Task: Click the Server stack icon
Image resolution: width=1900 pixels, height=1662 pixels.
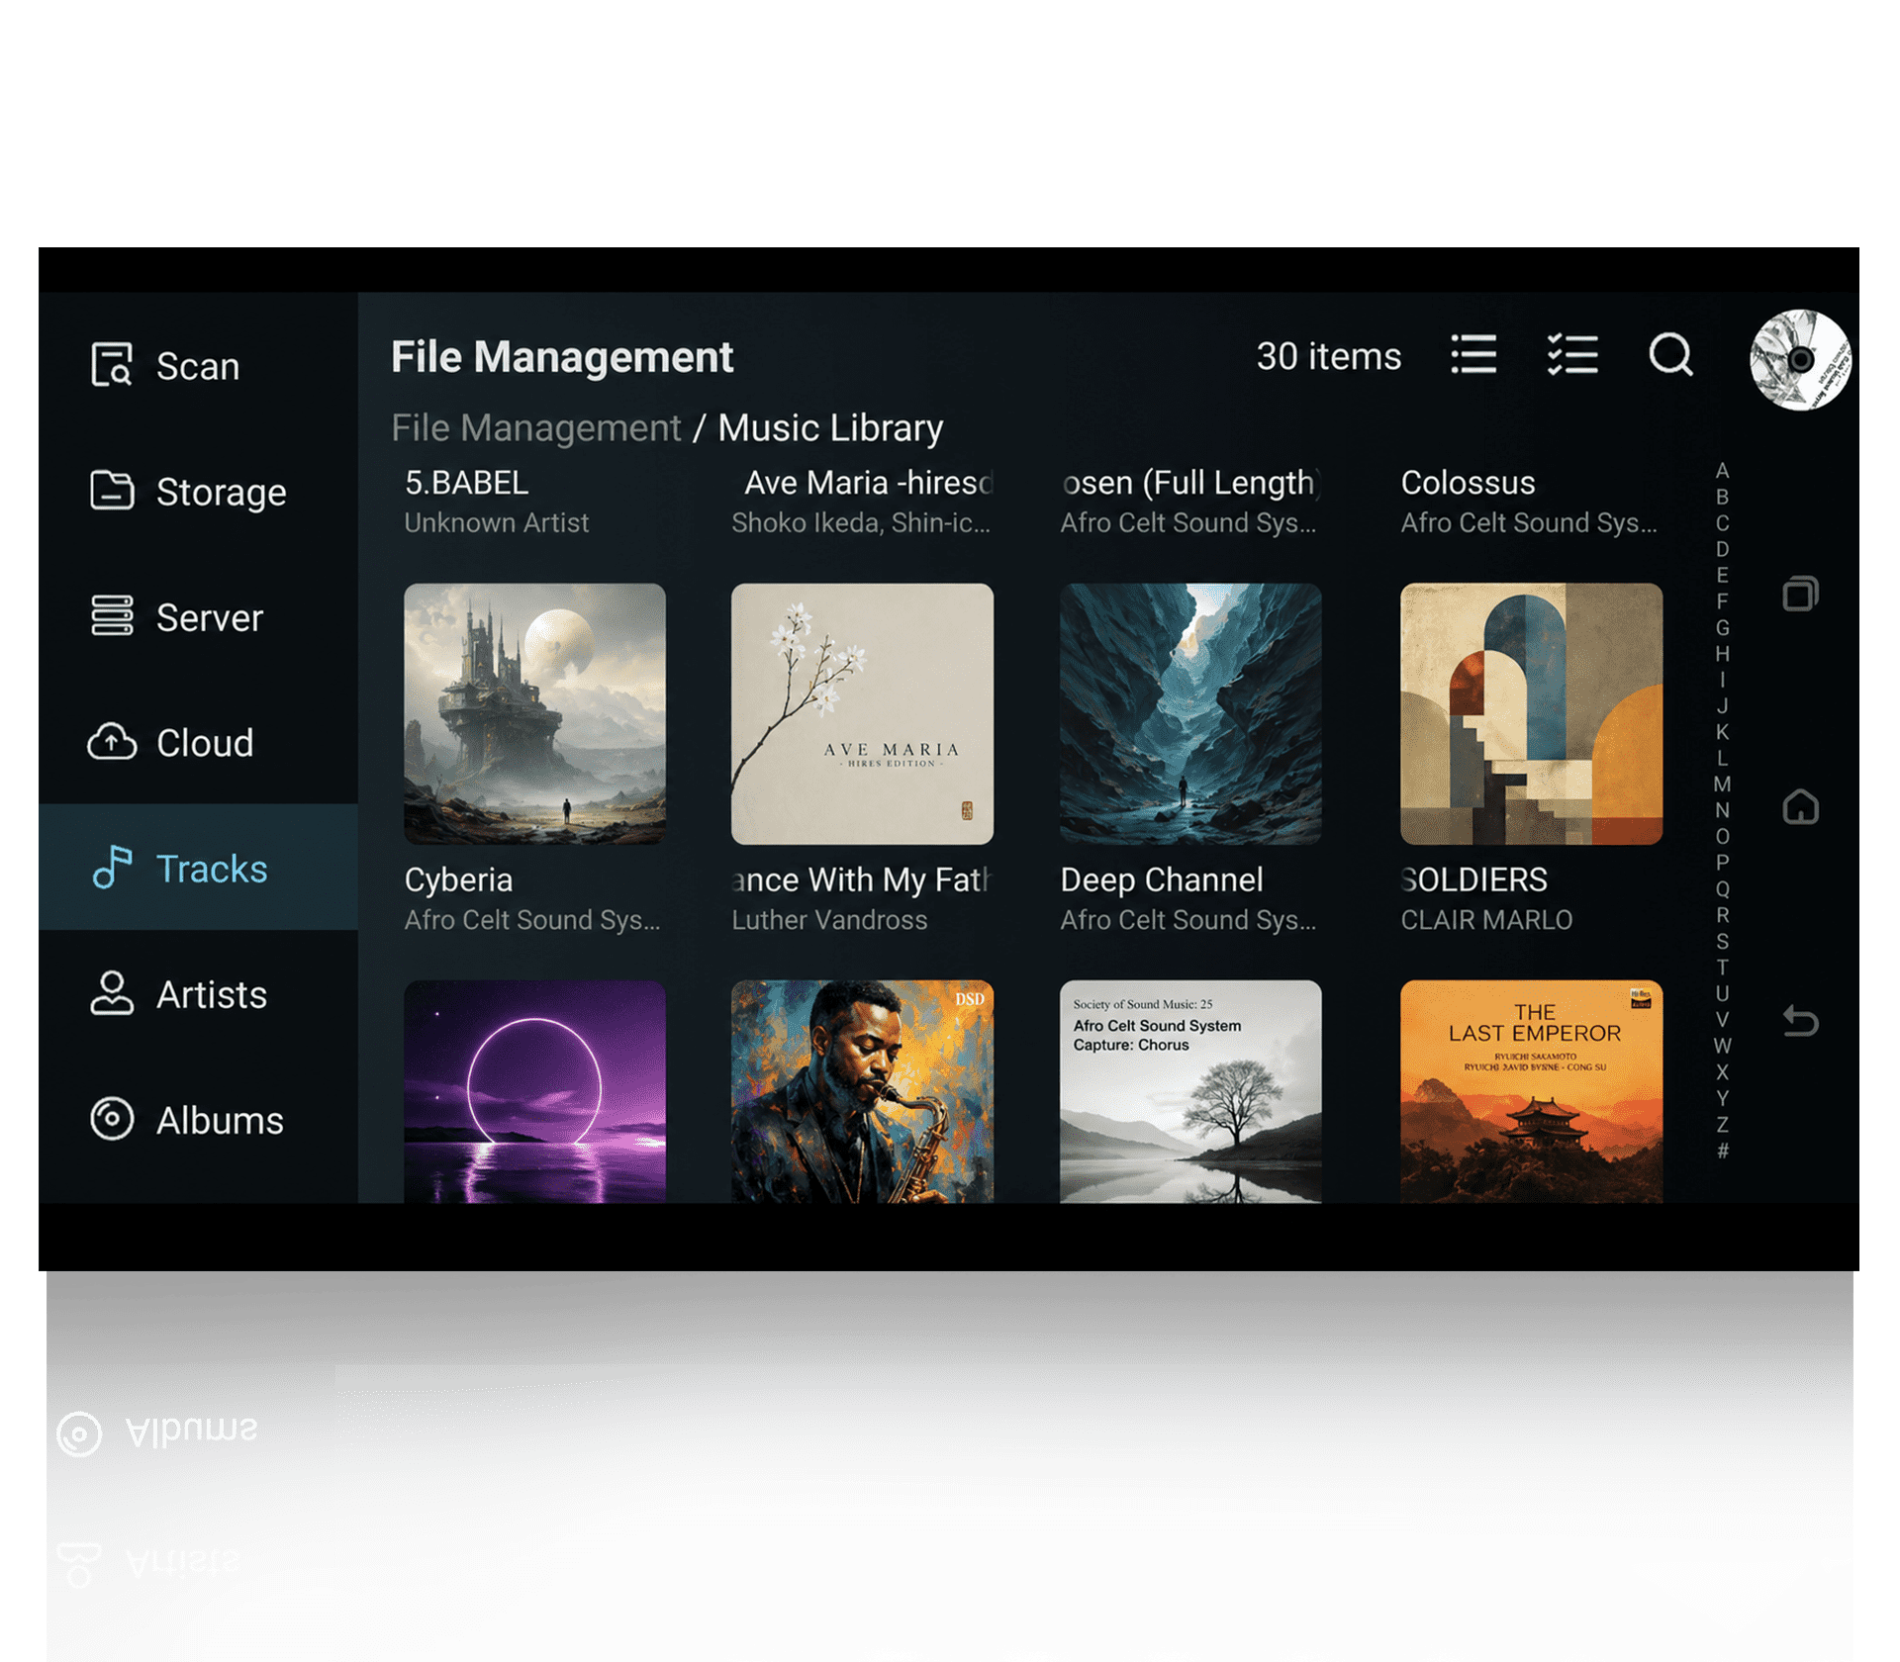Action: (112, 615)
